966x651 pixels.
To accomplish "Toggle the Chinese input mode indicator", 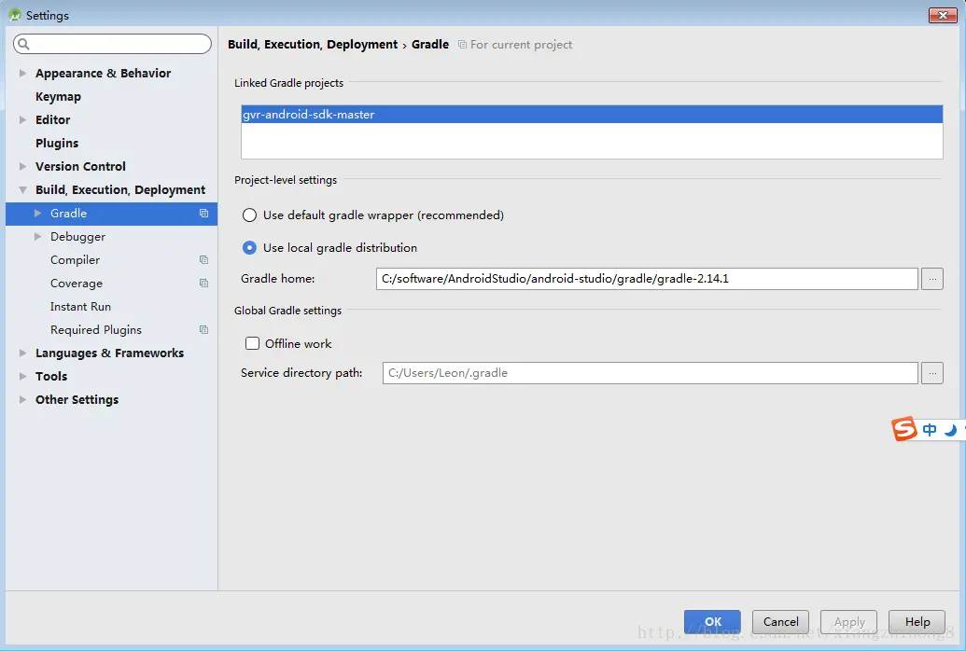I will click(x=930, y=430).
